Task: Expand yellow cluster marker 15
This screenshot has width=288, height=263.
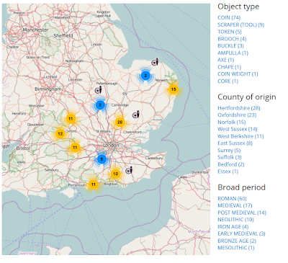Action: (x=173, y=89)
